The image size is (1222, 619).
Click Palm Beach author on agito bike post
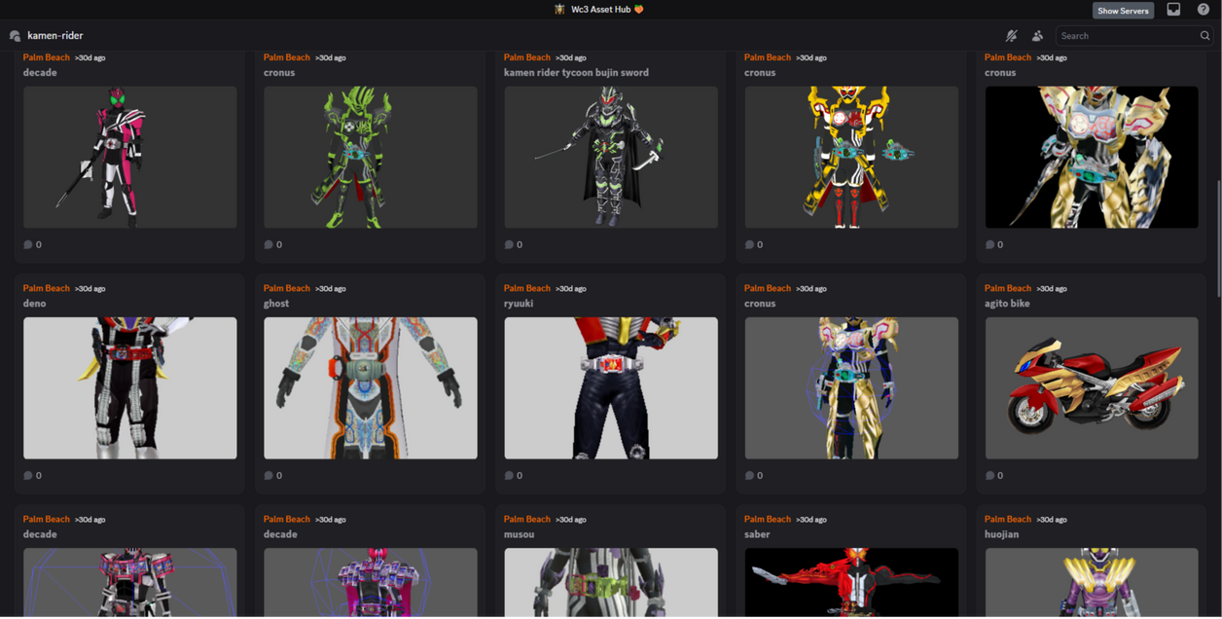click(x=1008, y=288)
